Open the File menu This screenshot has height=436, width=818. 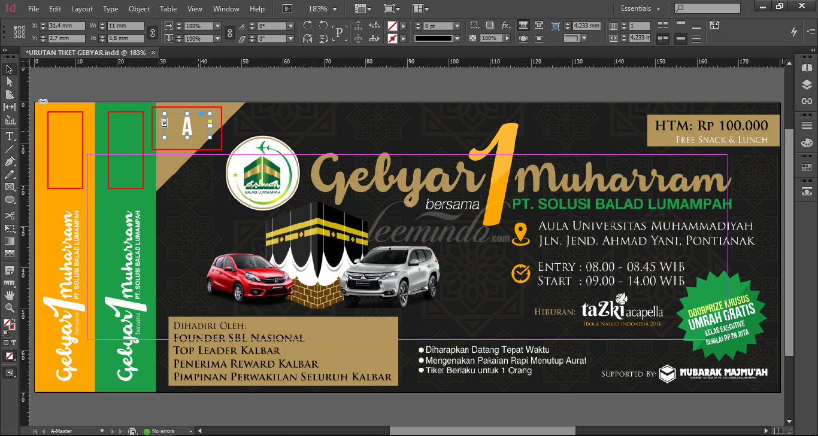tap(34, 9)
